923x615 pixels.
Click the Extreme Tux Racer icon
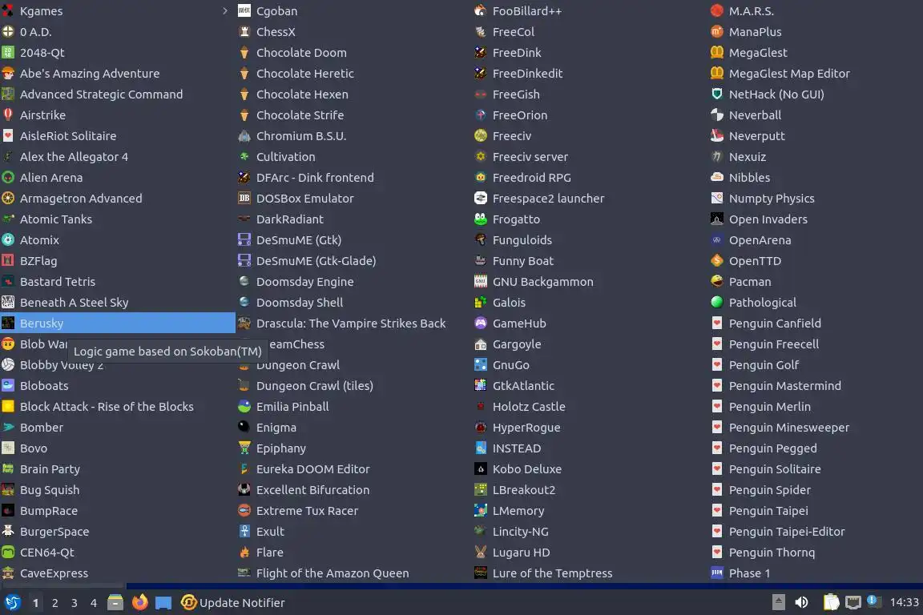[x=244, y=511]
